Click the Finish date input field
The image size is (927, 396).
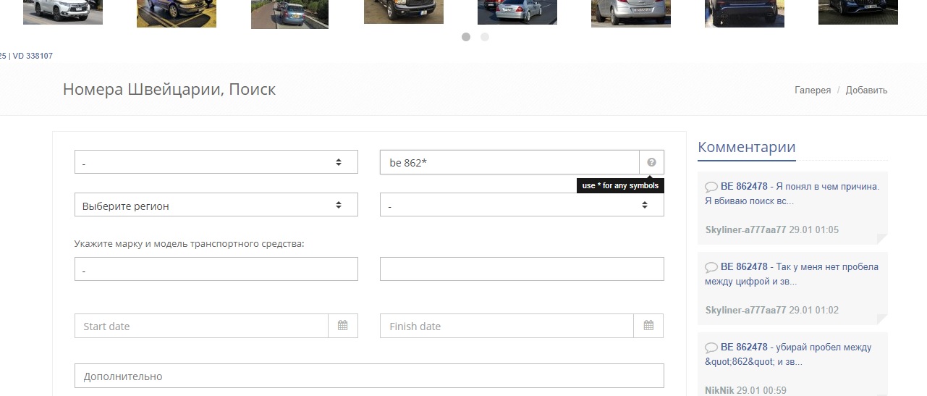[507, 326]
